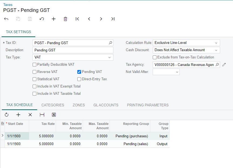Click the back arrow toolbar icon
Viewport: 233px width, 168px height.
tap(6, 19)
